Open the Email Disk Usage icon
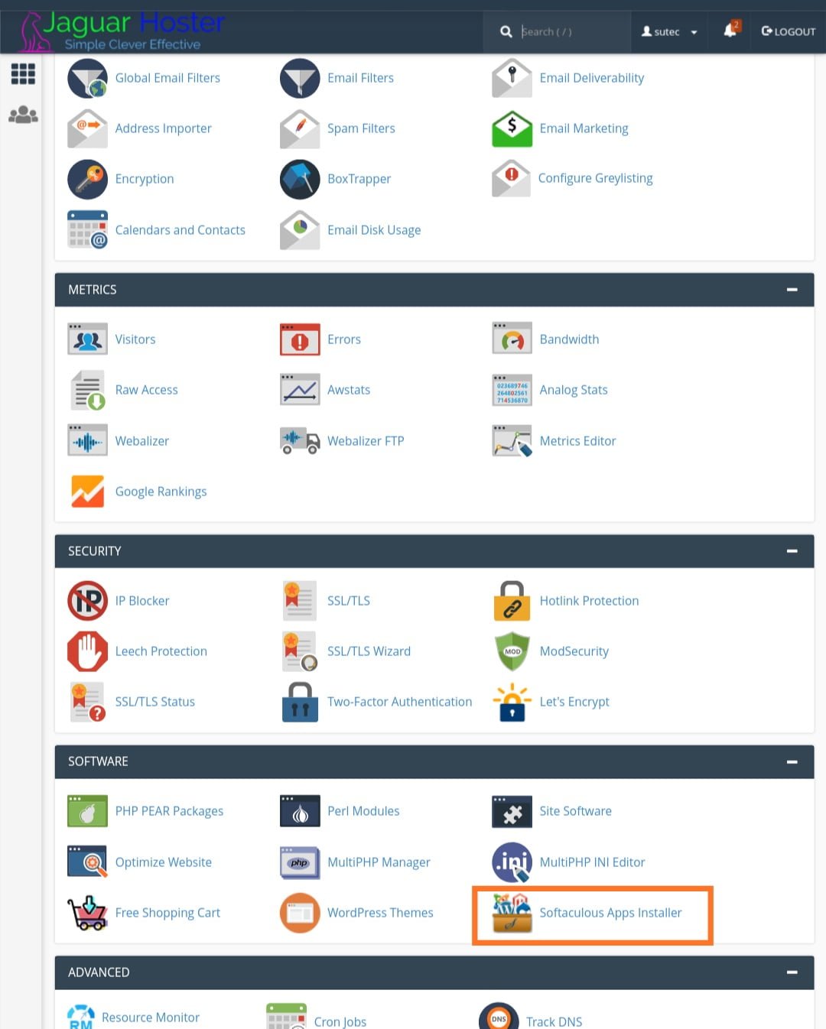The image size is (826, 1029). point(300,229)
